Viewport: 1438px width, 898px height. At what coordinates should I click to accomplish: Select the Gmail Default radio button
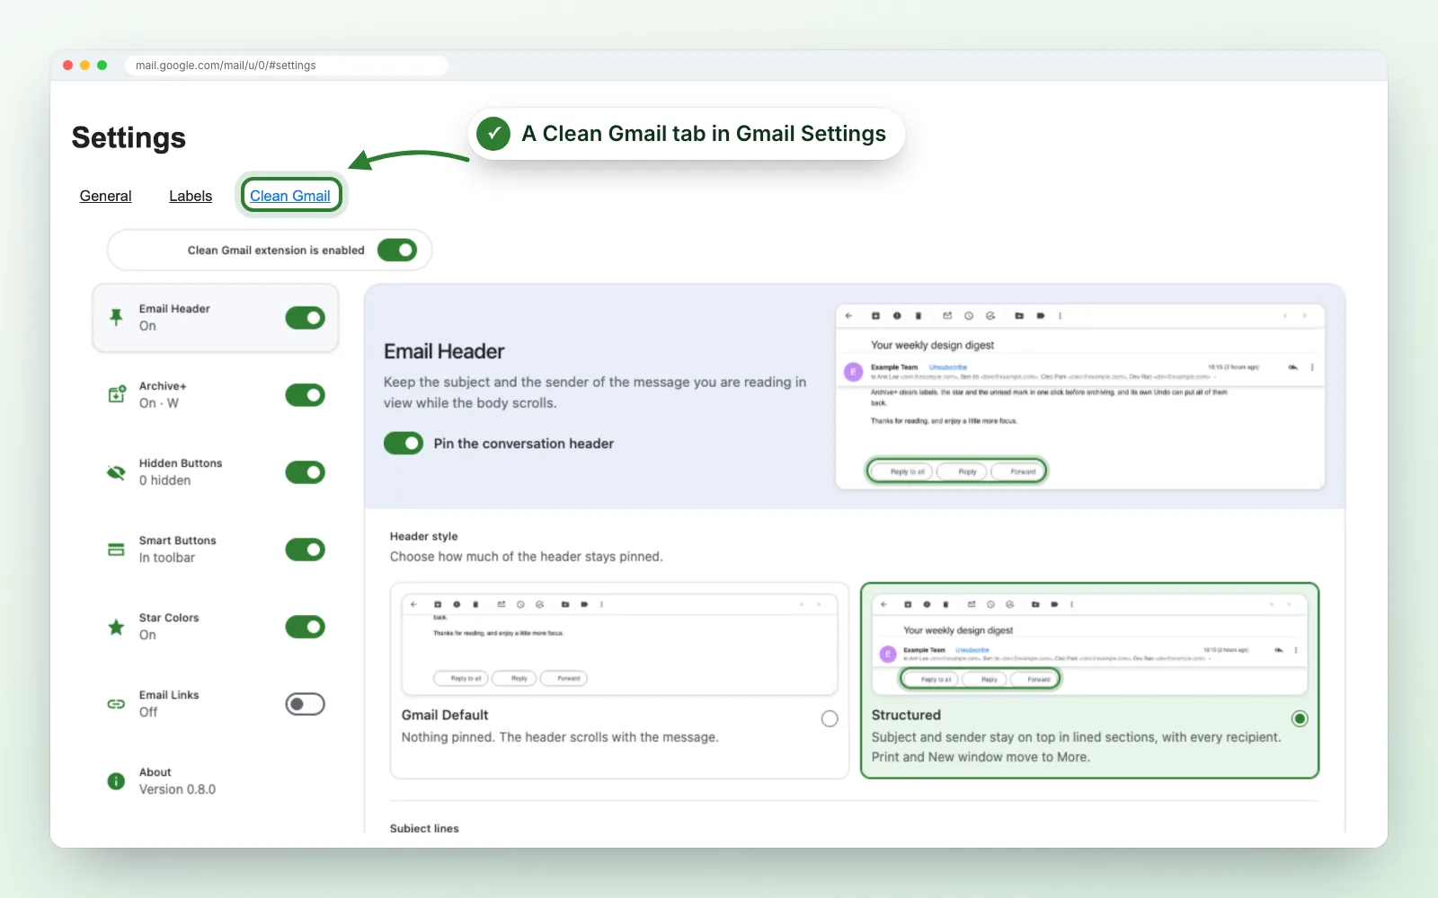tap(830, 718)
